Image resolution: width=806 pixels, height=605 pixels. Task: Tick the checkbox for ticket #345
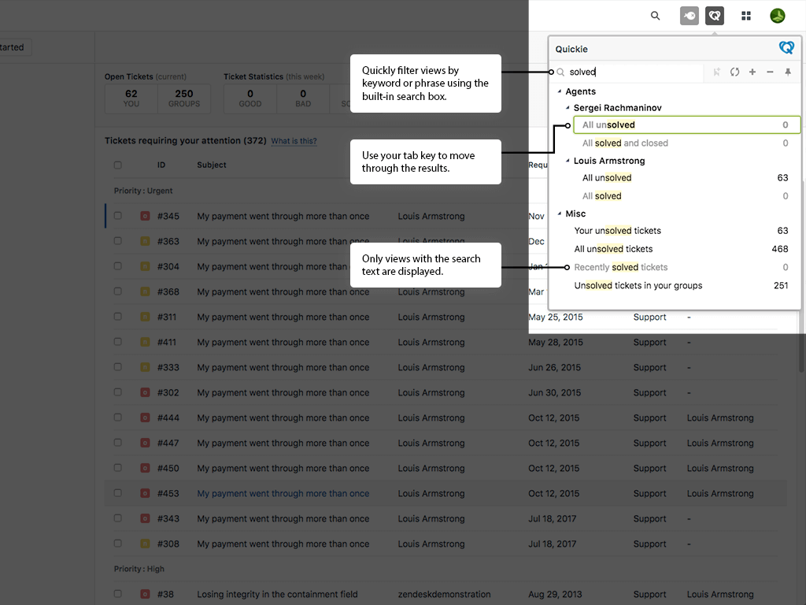coord(118,216)
